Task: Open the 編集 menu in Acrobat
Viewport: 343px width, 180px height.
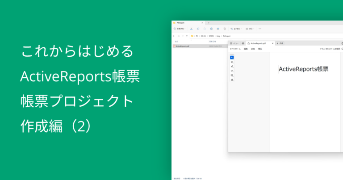Action: click(x=246, y=49)
